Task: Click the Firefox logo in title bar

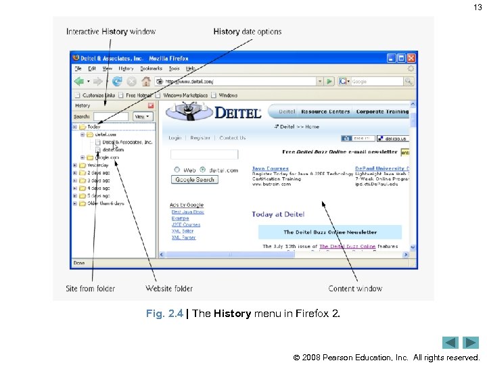Action: pyautogui.click(x=76, y=57)
